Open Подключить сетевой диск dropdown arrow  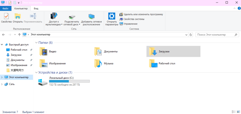point(79,24)
